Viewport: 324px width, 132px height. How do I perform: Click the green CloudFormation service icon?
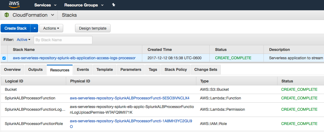7,15
